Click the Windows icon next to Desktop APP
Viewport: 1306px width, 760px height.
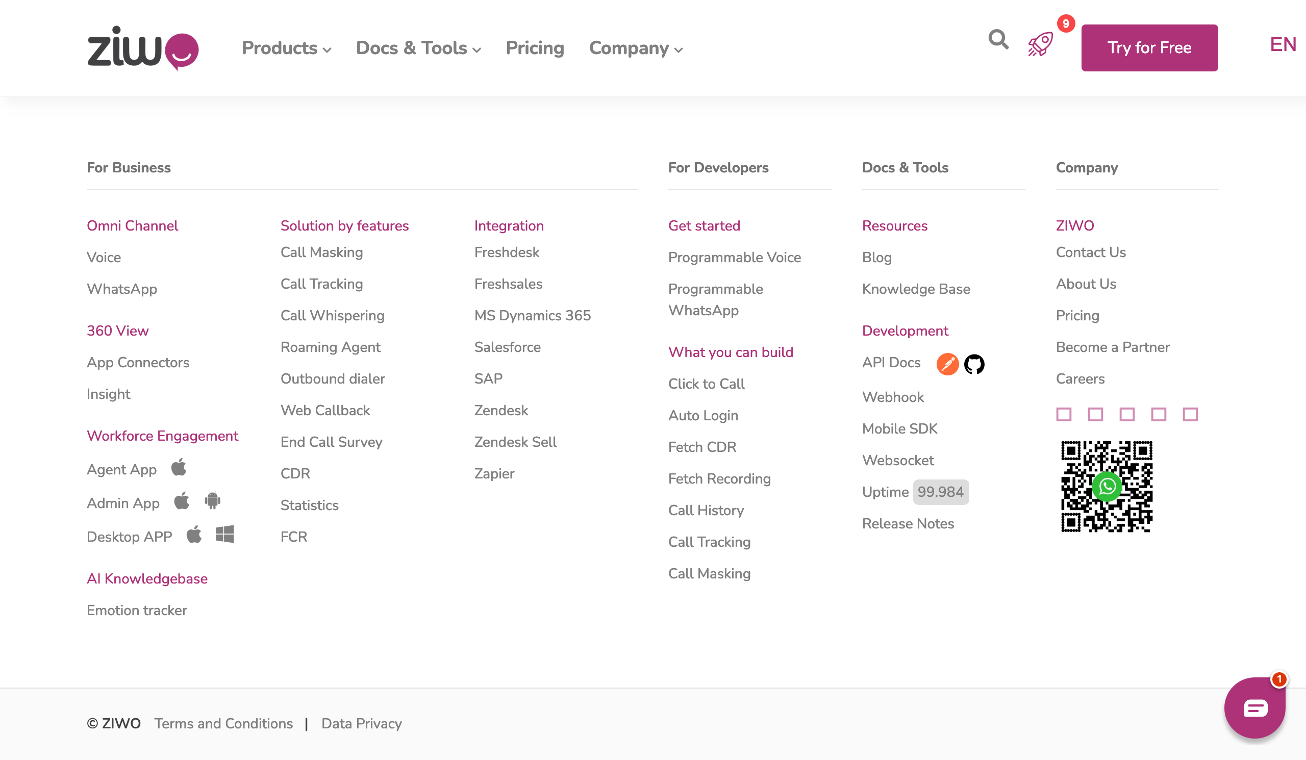click(225, 534)
